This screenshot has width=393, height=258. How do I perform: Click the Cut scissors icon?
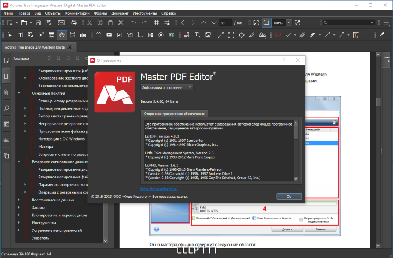[89, 23]
